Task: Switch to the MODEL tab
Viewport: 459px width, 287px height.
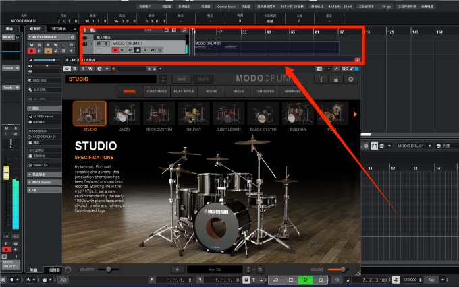Action: pos(130,91)
